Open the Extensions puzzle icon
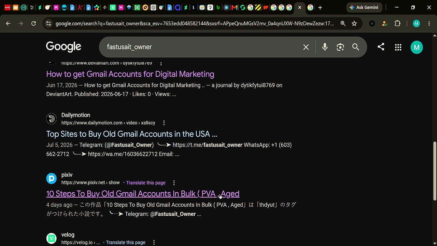Viewport: 437px width, 246px height. point(397,24)
